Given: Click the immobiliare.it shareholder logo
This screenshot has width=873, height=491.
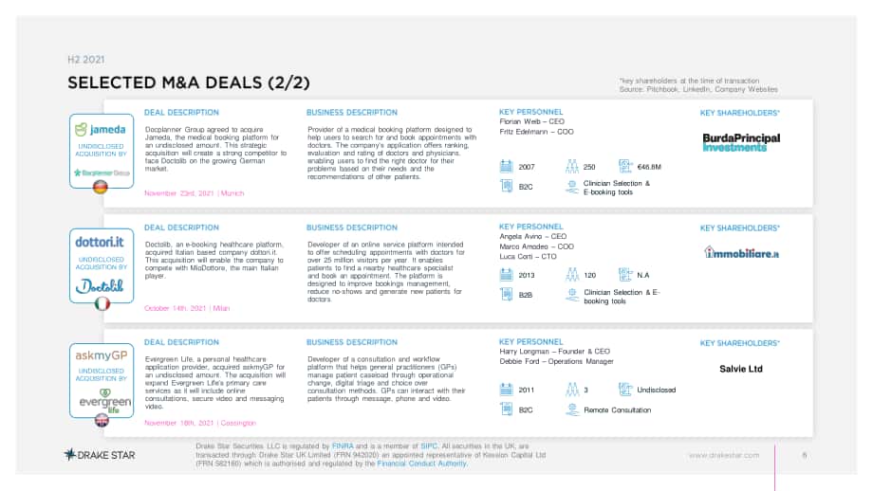Looking at the screenshot, I should 741,252.
